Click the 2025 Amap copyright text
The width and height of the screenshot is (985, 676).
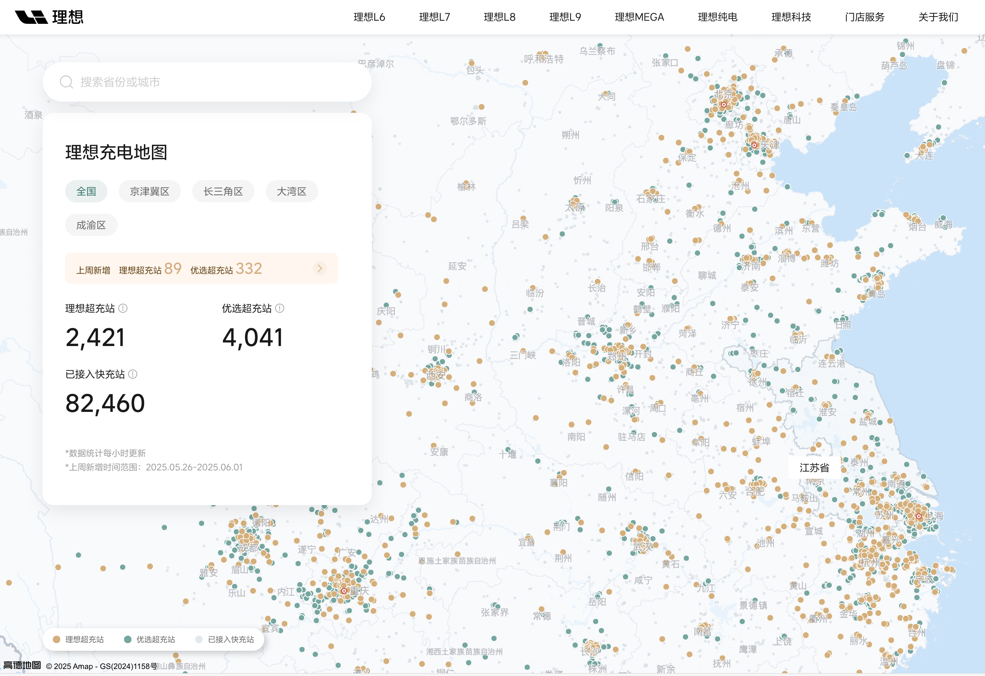(102, 666)
